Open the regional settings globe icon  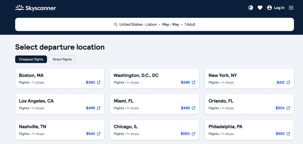click(x=251, y=8)
